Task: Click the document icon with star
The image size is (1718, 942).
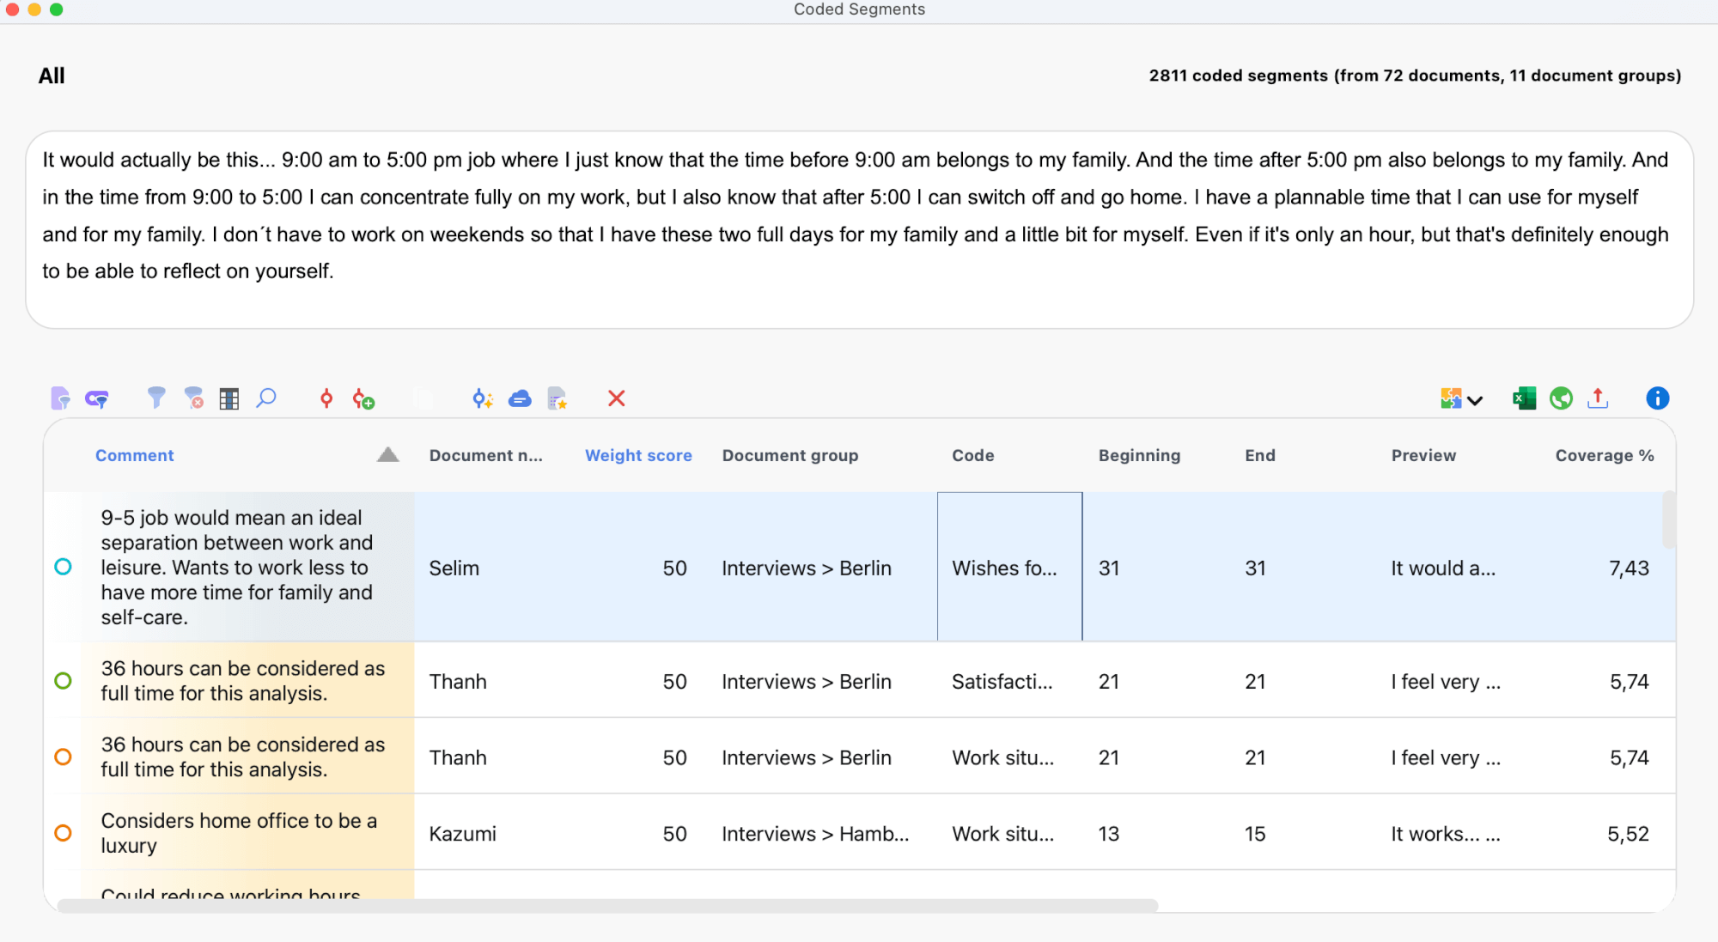Action: click(x=557, y=398)
